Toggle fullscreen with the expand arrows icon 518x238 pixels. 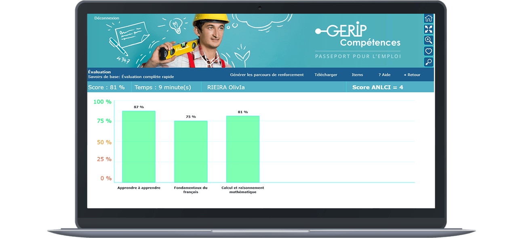click(428, 29)
